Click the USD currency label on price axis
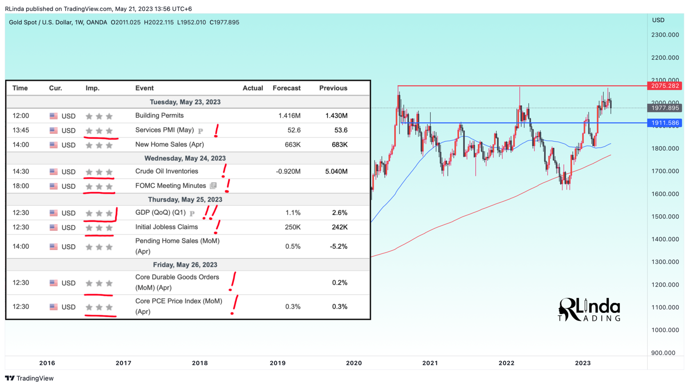This screenshot has width=689, height=387. (x=658, y=20)
